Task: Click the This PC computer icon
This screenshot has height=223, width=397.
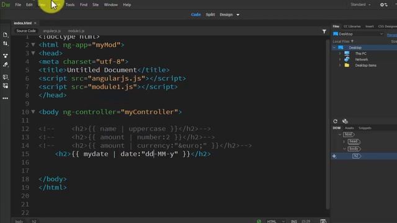Action: point(347,53)
